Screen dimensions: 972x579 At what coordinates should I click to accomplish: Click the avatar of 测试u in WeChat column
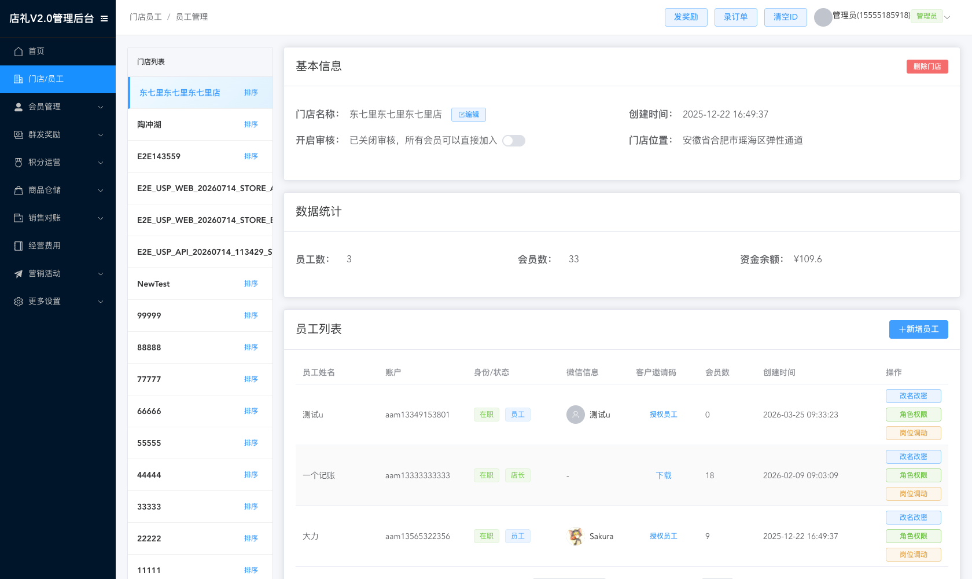(x=576, y=415)
